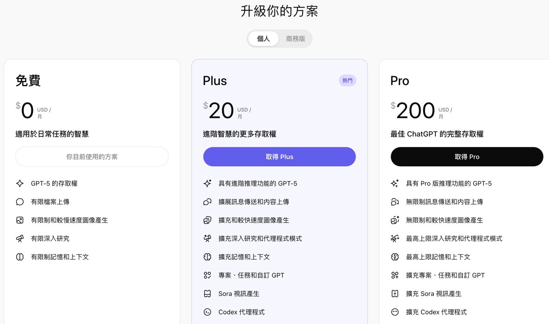Click chat icon beside 無限制訊息傳送和內容上傳
The width and height of the screenshot is (549, 324).
point(395,202)
